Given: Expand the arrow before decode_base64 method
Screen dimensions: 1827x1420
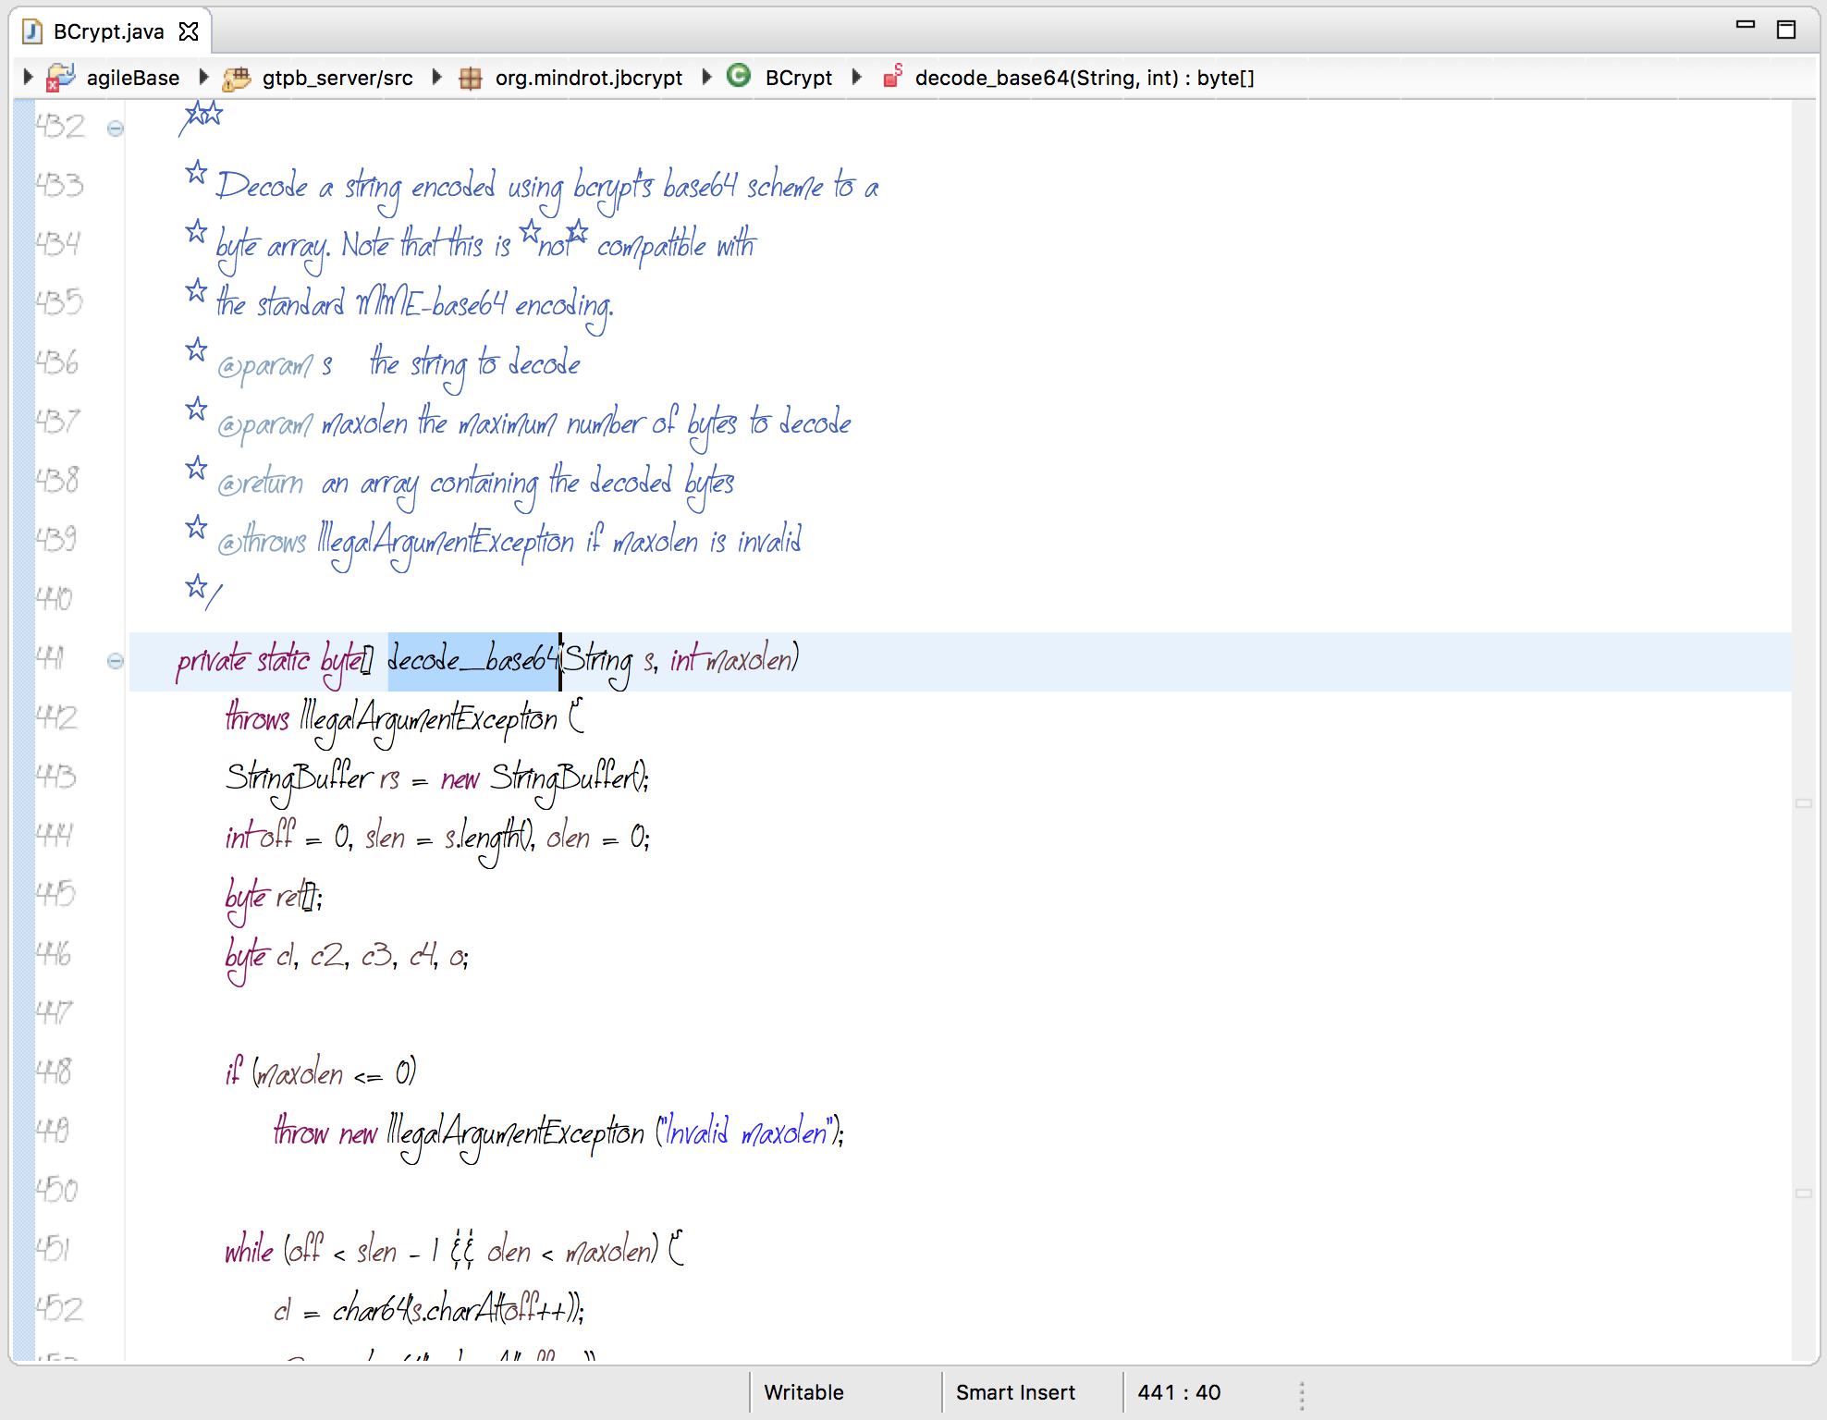Looking at the screenshot, I should coord(857,77).
